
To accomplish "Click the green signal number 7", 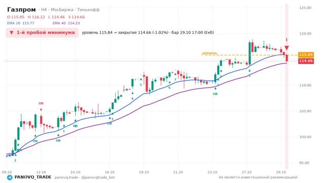I will click(175, 79).
